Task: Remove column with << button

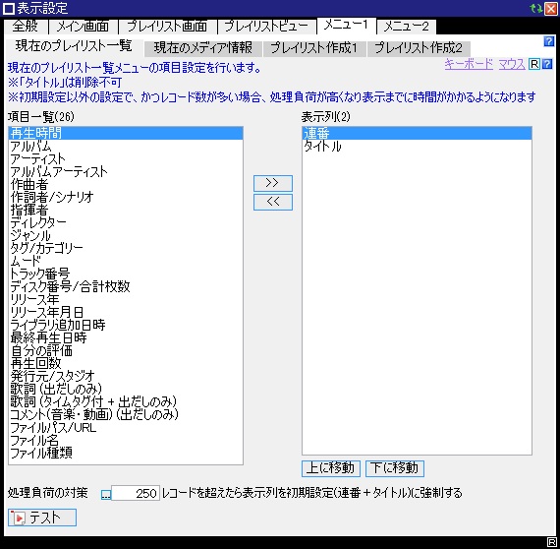Action: [273, 202]
